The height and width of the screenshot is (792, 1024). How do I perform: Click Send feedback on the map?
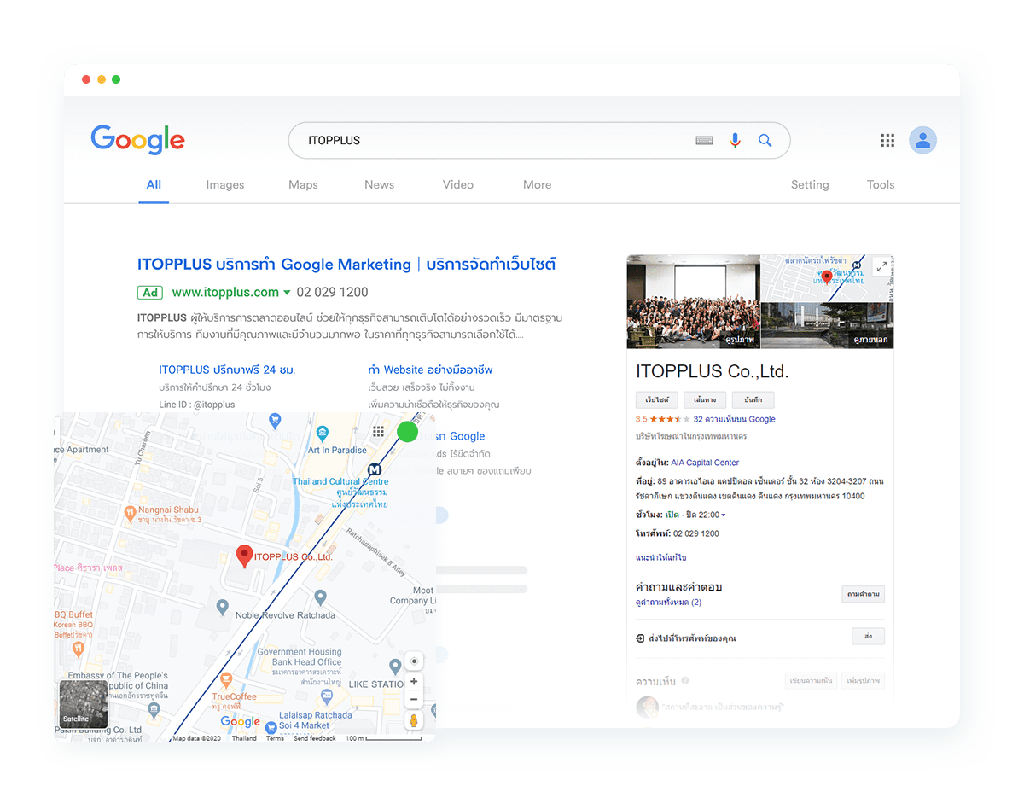pyautogui.click(x=315, y=738)
